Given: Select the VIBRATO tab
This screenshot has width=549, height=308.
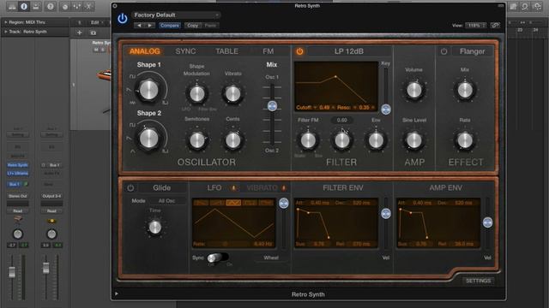Looking at the screenshot, I should 262,188.
